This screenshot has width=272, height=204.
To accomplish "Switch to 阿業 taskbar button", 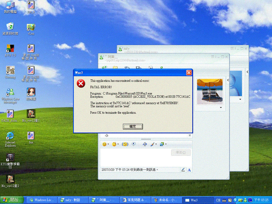I will [x=104, y=200].
